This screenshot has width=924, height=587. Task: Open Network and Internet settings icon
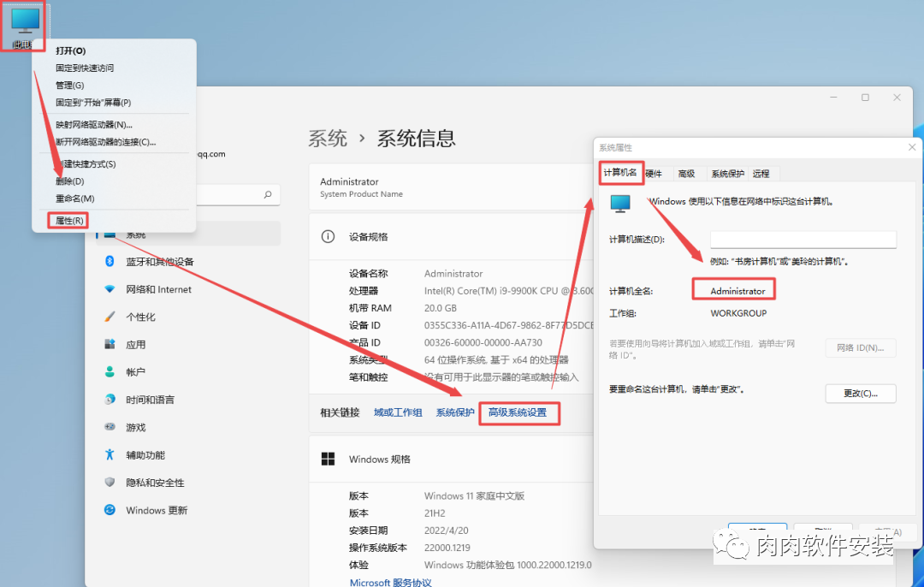tap(110, 288)
